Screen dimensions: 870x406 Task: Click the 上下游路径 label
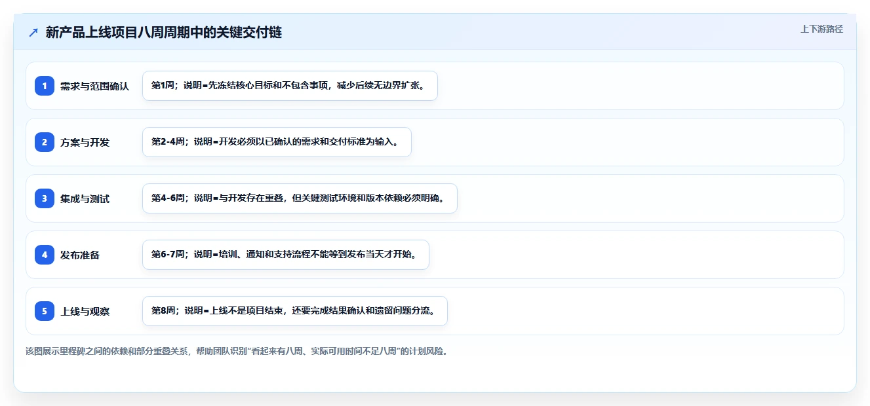click(821, 29)
